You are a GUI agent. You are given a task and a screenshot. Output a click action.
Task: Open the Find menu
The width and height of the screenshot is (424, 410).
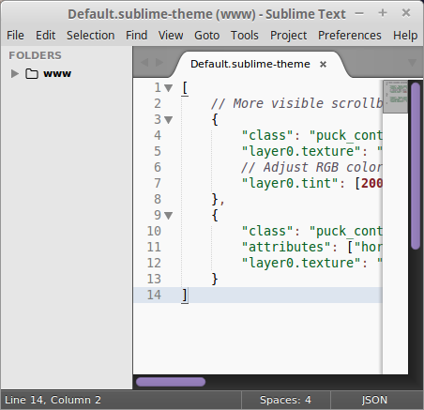click(136, 36)
